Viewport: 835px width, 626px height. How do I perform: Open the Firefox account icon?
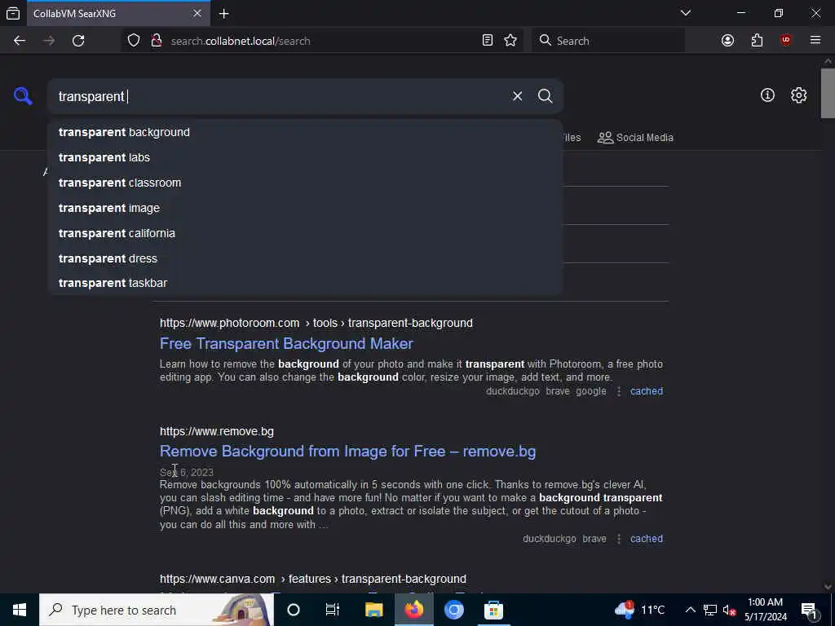(x=727, y=41)
